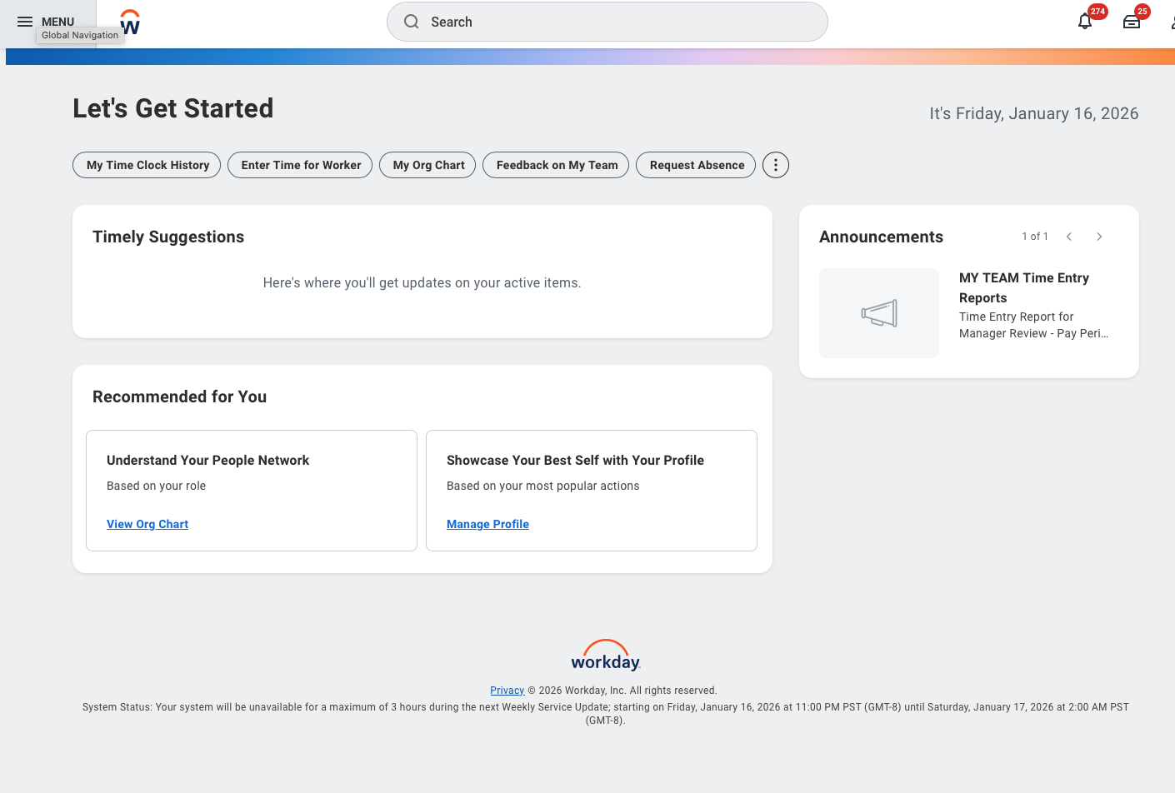Image resolution: width=1175 pixels, height=793 pixels.
Task: Click into the Search input field
Action: 617,22
